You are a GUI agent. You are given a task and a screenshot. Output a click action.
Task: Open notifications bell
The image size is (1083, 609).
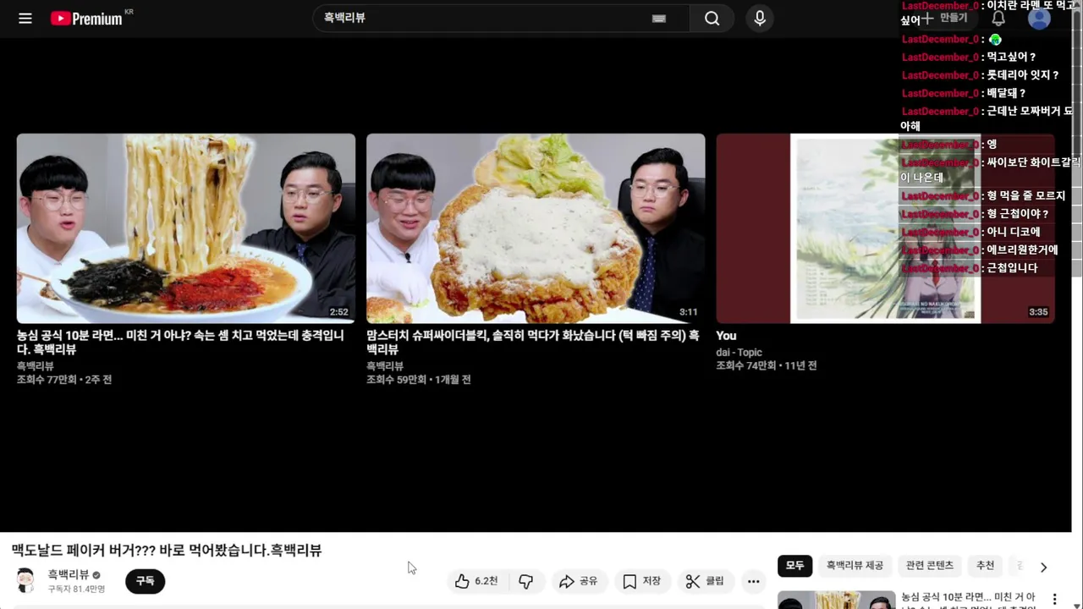998,18
